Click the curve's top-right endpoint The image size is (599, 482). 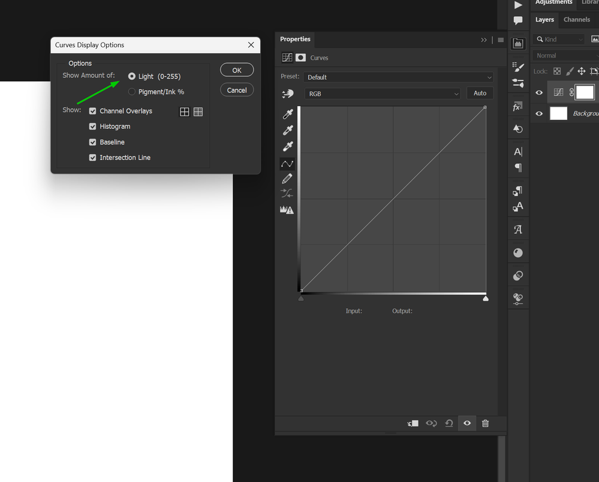[485, 107]
